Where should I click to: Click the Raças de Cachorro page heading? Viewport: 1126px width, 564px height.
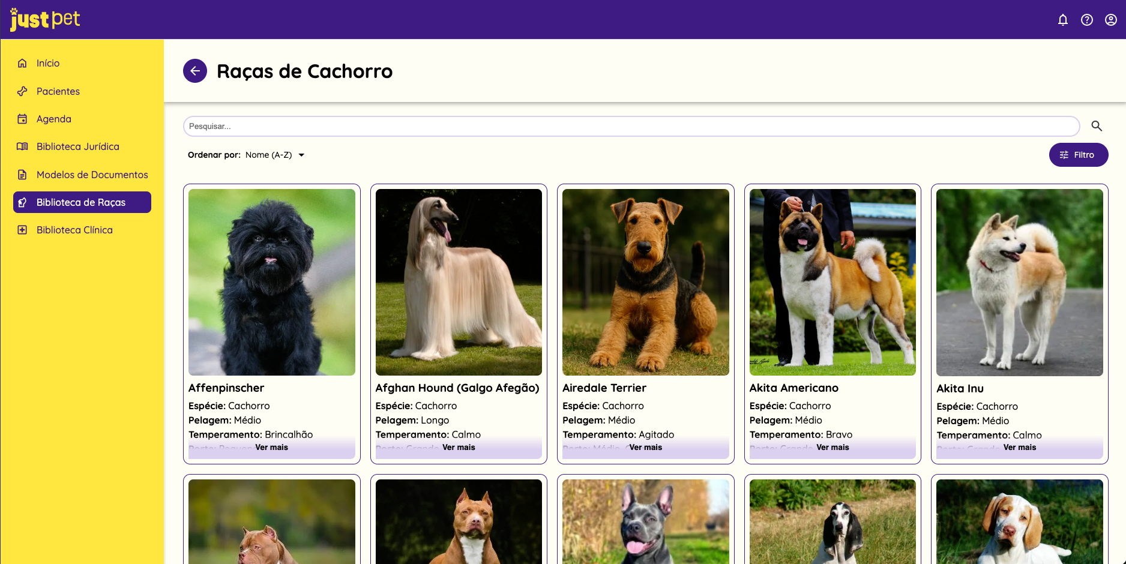tap(305, 71)
